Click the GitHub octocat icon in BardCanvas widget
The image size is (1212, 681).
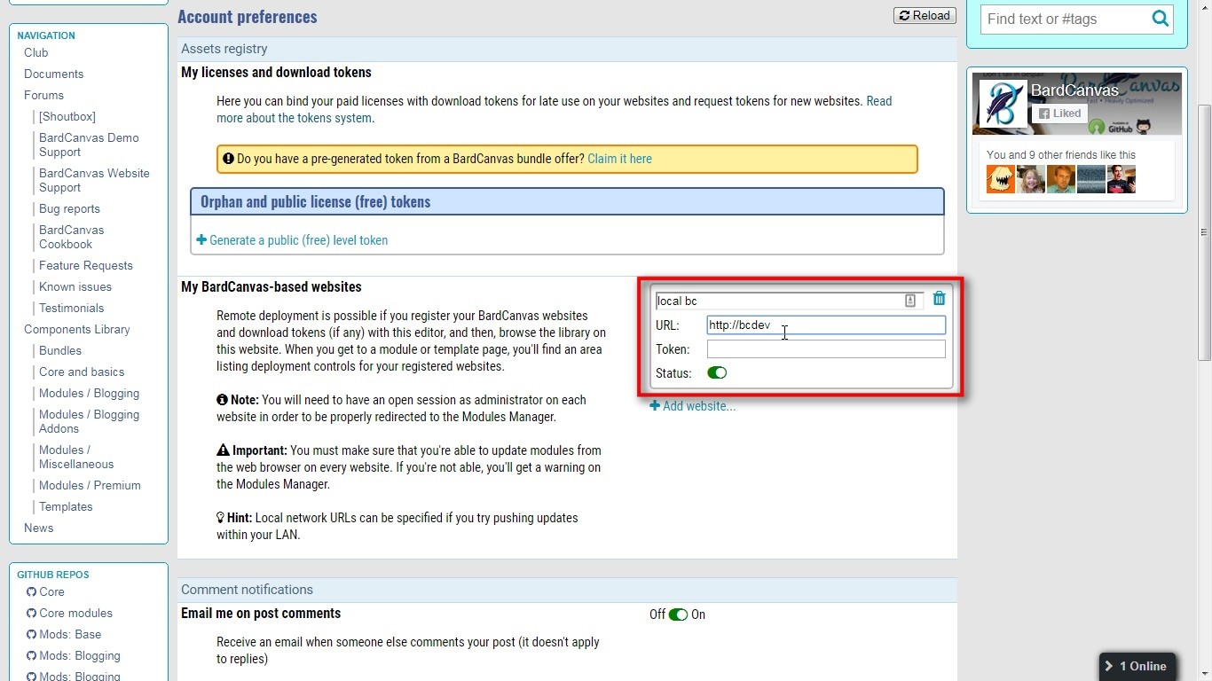pos(1143,127)
